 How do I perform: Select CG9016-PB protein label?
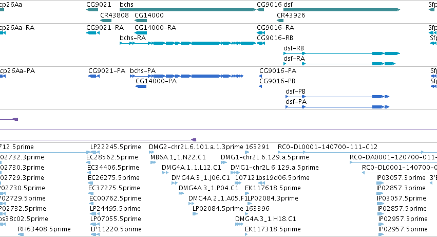pyautogui.click(x=277, y=81)
